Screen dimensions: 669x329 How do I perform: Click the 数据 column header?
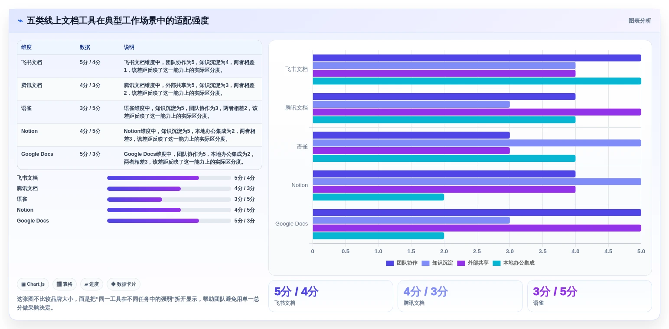[85, 48]
